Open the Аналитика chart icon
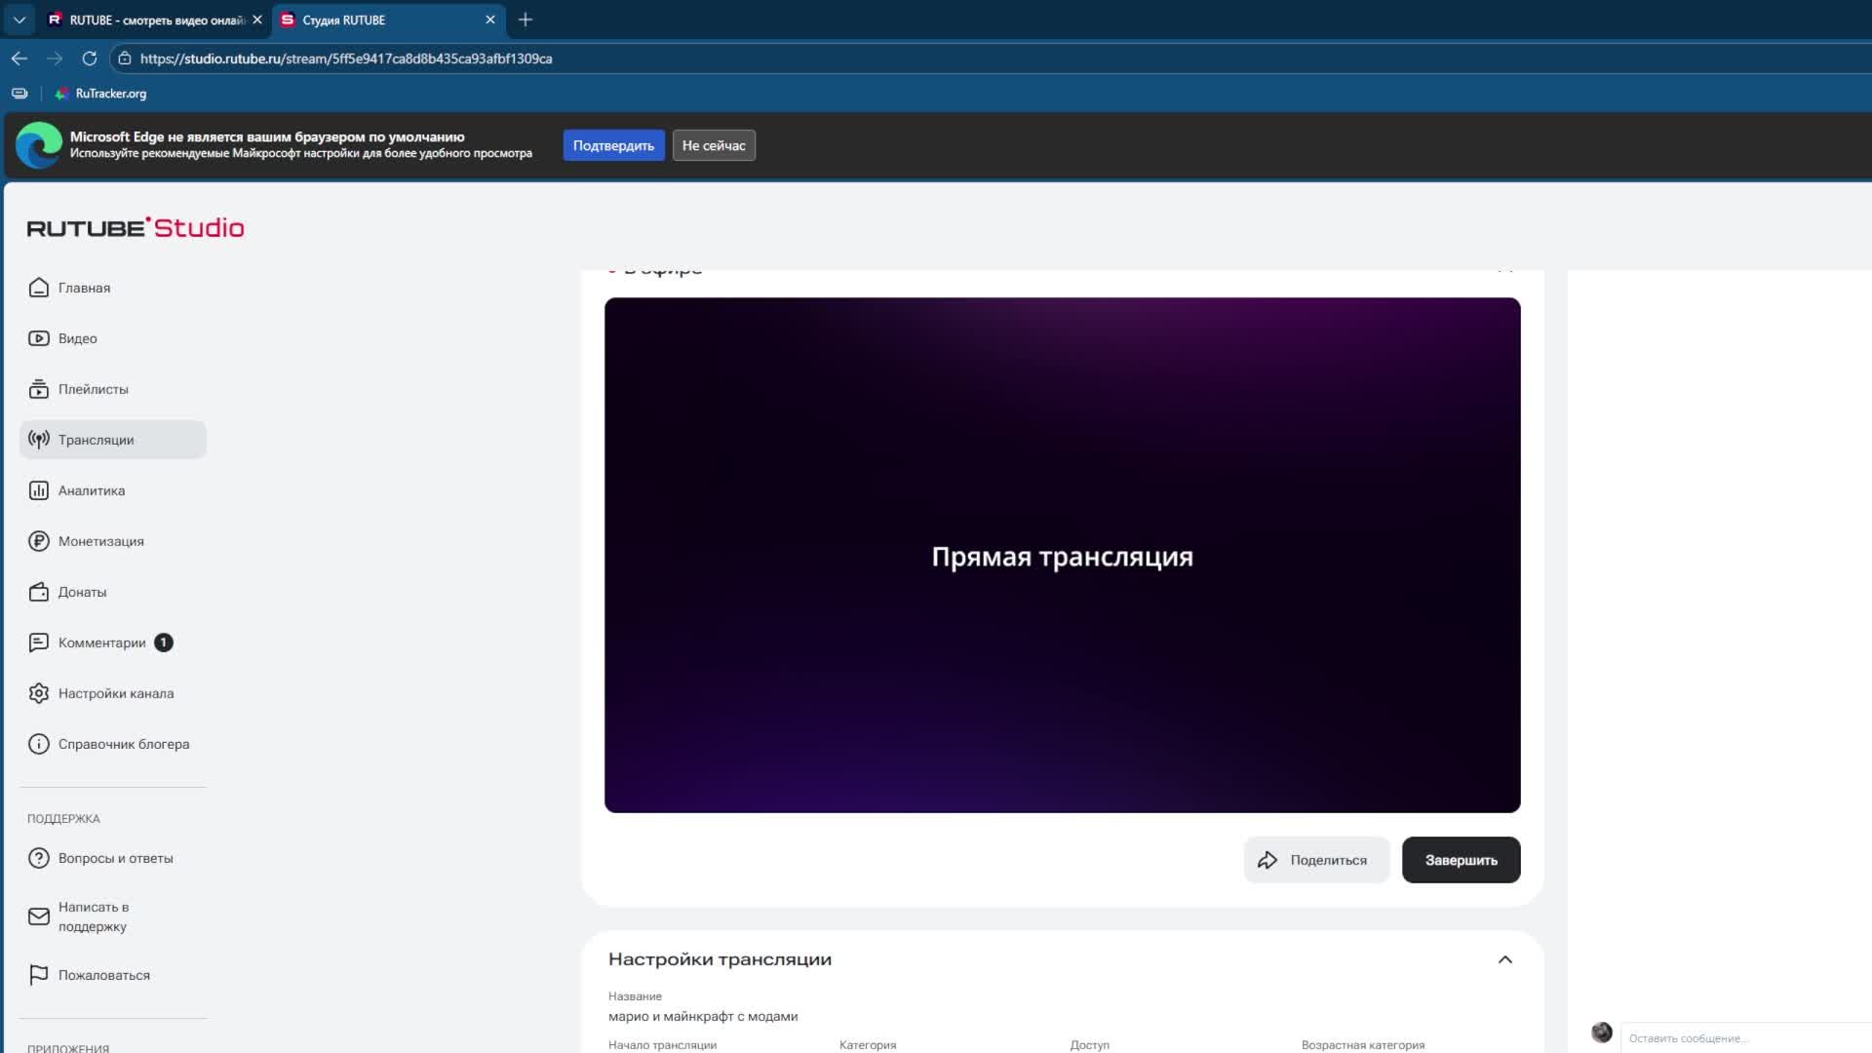 39,490
